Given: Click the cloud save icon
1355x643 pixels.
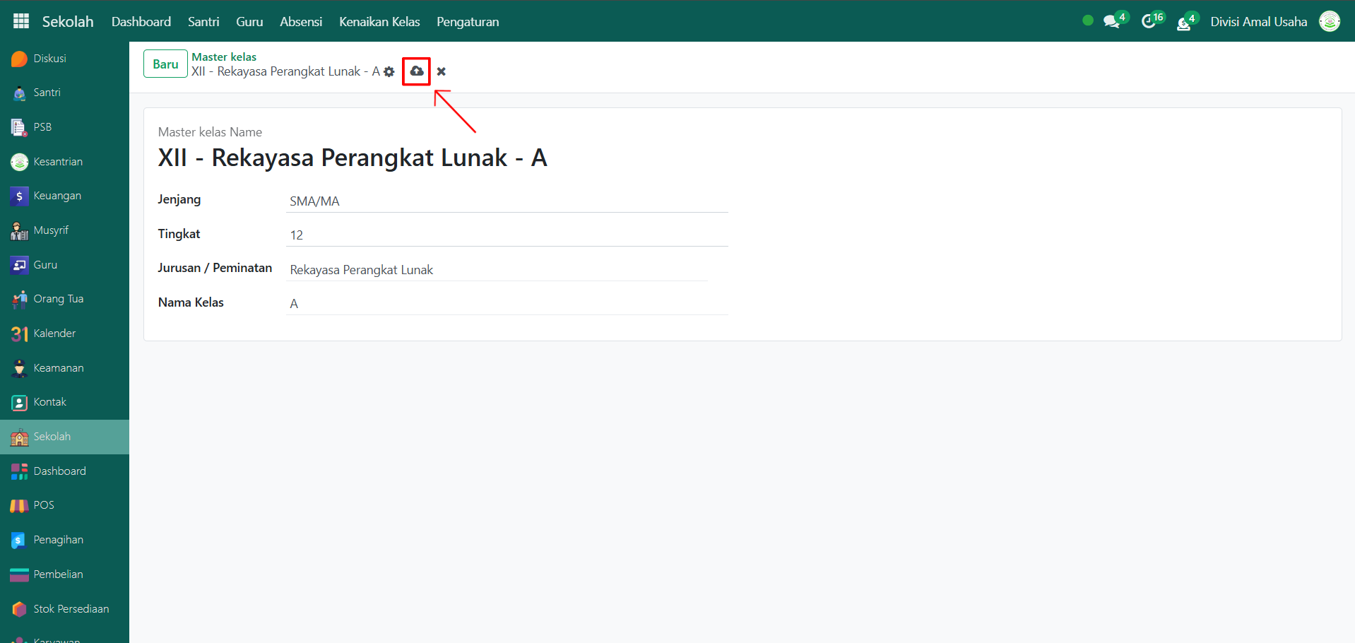Looking at the screenshot, I should tap(417, 71).
